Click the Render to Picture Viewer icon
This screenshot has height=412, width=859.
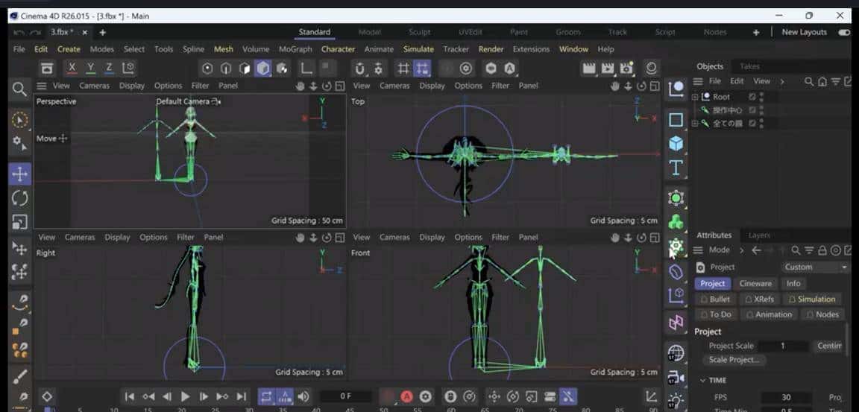tap(608, 69)
